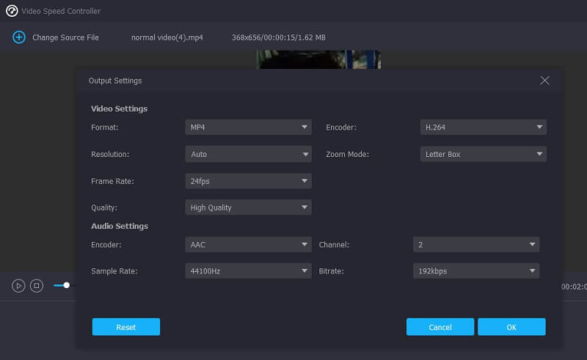The height and width of the screenshot is (360, 587).
Task: Expand the Quality dropdown showing High Quality
Action: point(248,207)
